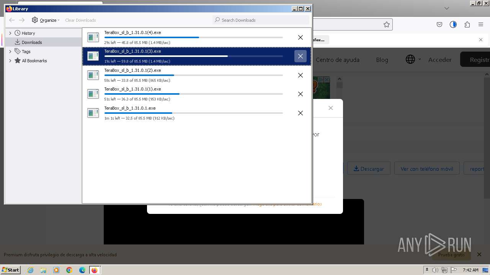Cancel download of TeraBox_sl_b_1.31.0.1(2).exe
Viewport: 490px width, 275px height.
(x=301, y=75)
